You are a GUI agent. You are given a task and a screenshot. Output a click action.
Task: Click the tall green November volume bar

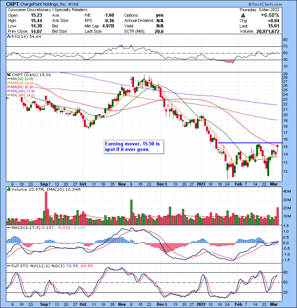click(131, 212)
